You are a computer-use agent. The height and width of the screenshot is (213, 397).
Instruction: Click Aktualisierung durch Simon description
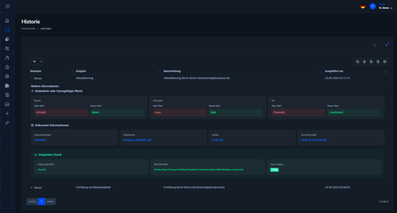click(197, 78)
